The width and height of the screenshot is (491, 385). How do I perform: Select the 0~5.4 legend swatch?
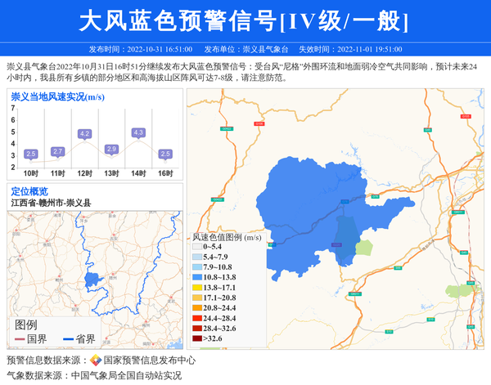point(196,246)
